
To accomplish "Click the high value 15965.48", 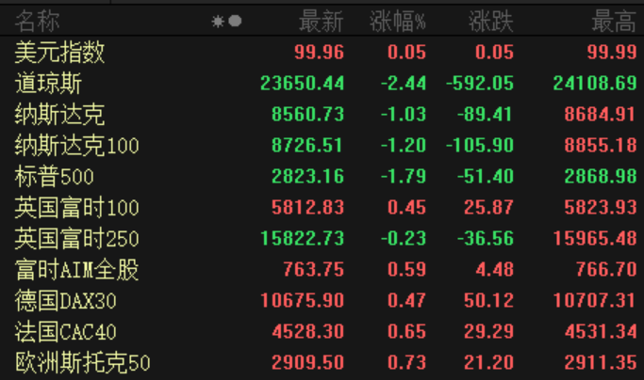I will point(595,239).
